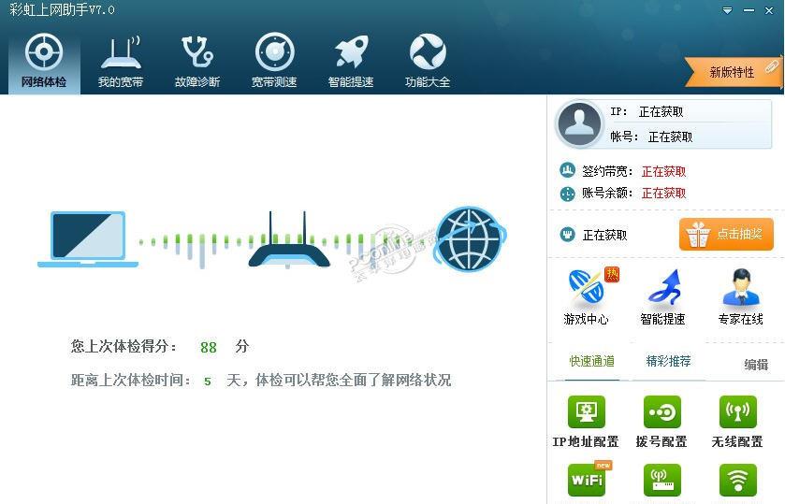The image size is (785, 504).
Task: Launch 智能提速 from the side panel
Action: pos(662,296)
